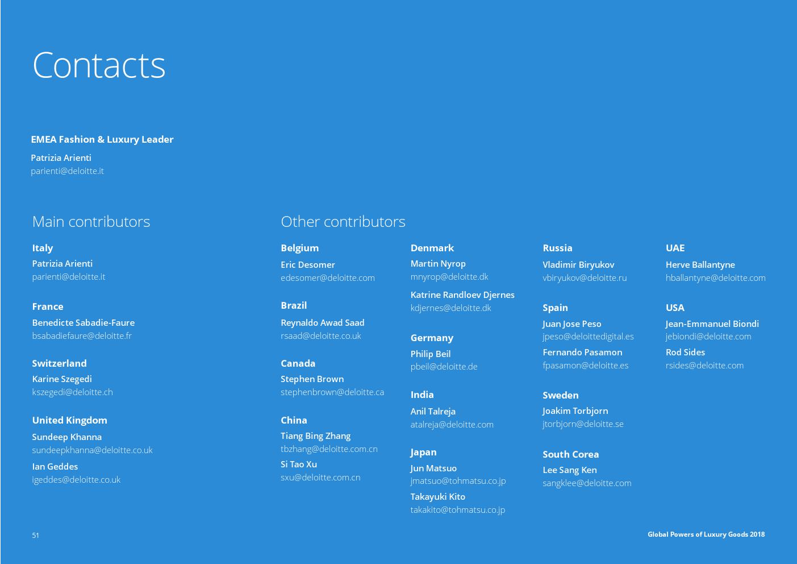Click stephenbrown@deloitte.ca email link
797x564 pixels.
pyautogui.click(x=332, y=392)
